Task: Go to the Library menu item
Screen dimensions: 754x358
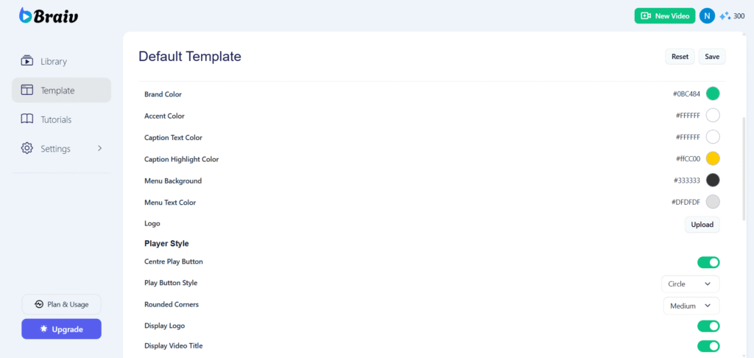Action: [54, 61]
